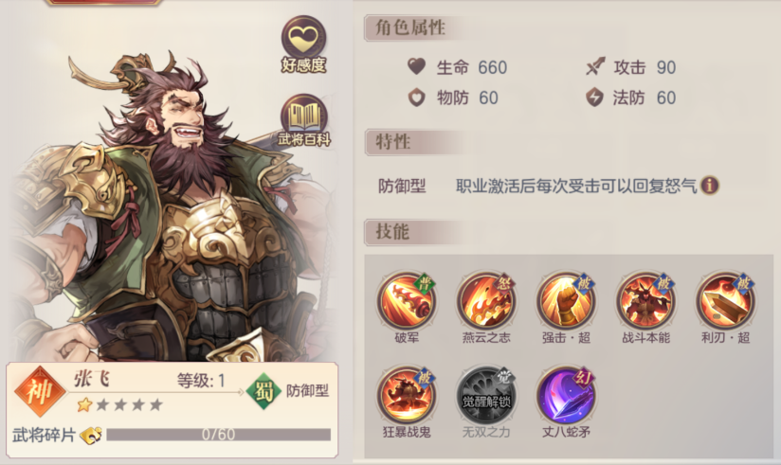This screenshot has width=781, height=465.
Task: Click the 神 rarity diamond badge
Action: tap(40, 391)
